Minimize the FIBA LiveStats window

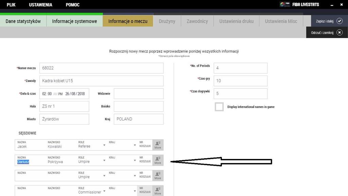332,5
